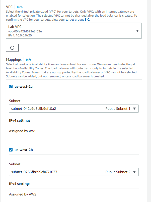Screen dimensions: 151x202
Task: Open the Info link next to VPC
Action: tap(20, 7)
